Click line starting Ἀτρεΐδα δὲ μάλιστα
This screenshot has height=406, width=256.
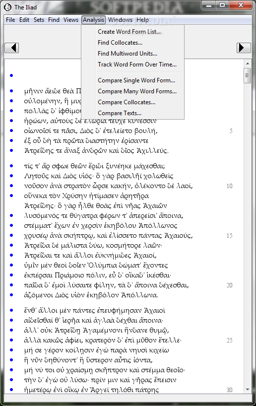click(93, 245)
